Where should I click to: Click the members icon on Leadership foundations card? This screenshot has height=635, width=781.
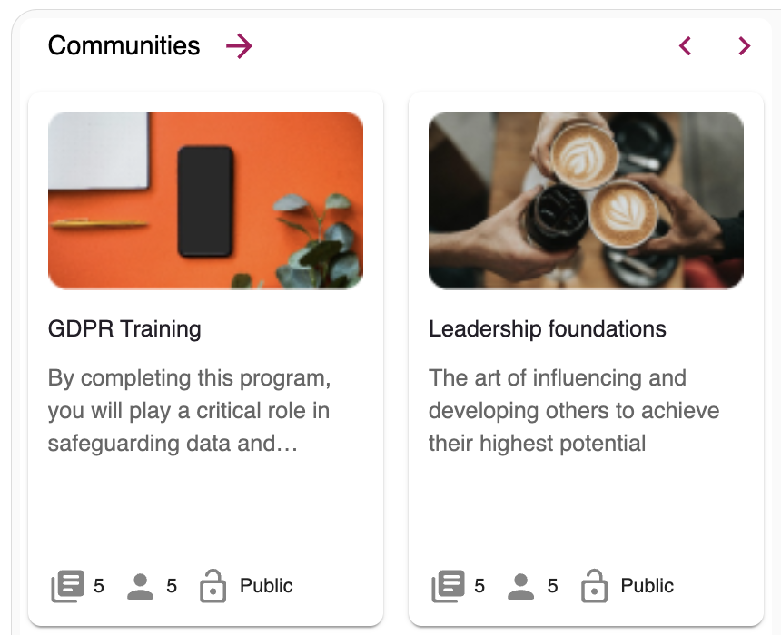point(521,586)
